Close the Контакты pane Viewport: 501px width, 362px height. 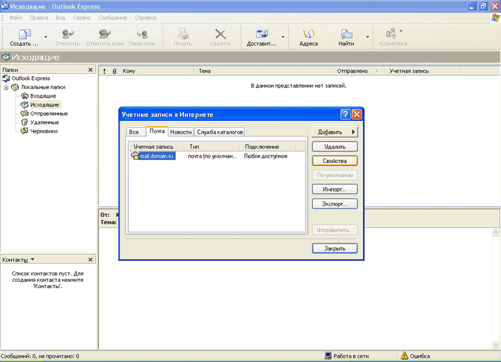[90, 259]
